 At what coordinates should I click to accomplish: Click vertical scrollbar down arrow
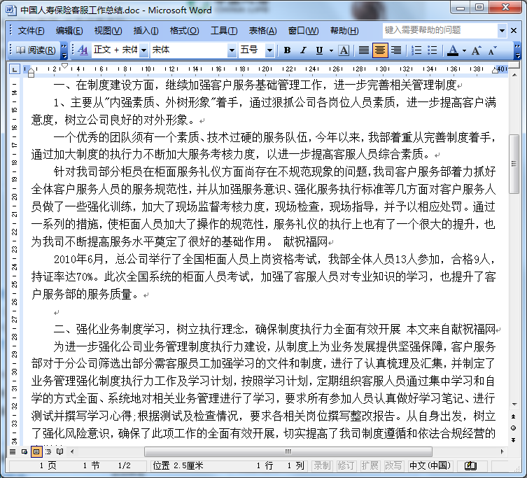point(514,404)
